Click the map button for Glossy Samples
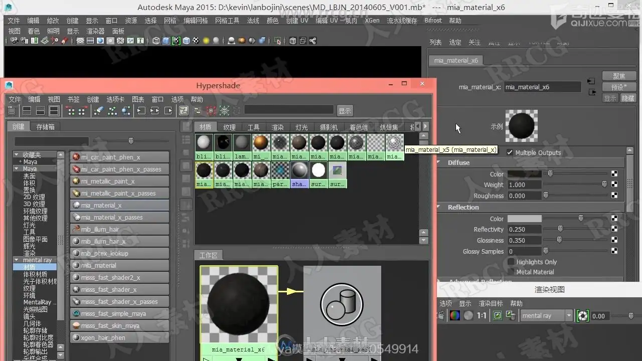Image resolution: width=642 pixels, height=361 pixels. pyautogui.click(x=614, y=251)
